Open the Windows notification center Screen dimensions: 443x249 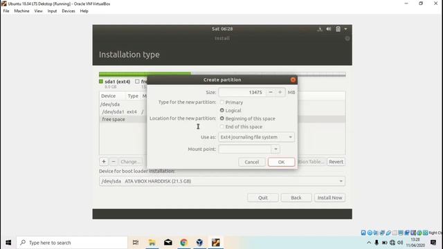click(x=433, y=243)
